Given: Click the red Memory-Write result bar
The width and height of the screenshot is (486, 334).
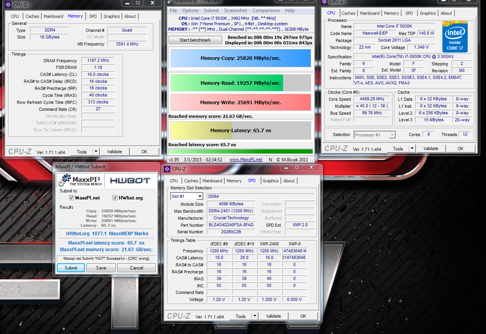Looking at the screenshot, I should [x=241, y=102].
